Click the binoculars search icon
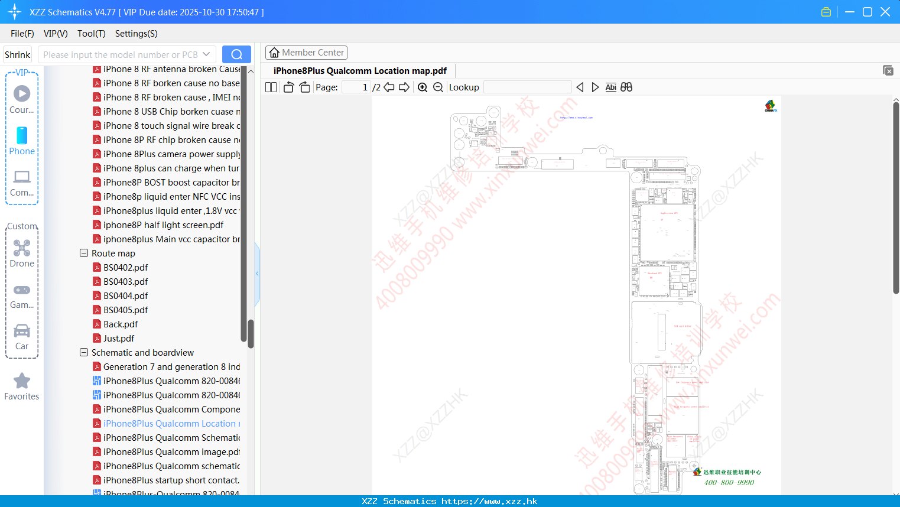 click(x=626, y=87)
